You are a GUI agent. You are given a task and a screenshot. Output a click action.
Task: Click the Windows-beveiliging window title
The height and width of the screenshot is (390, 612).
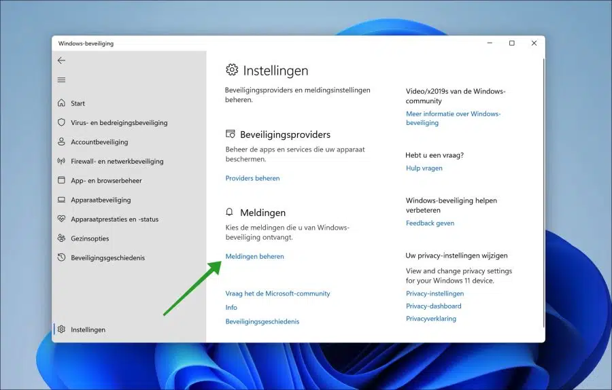coord(86,43)
